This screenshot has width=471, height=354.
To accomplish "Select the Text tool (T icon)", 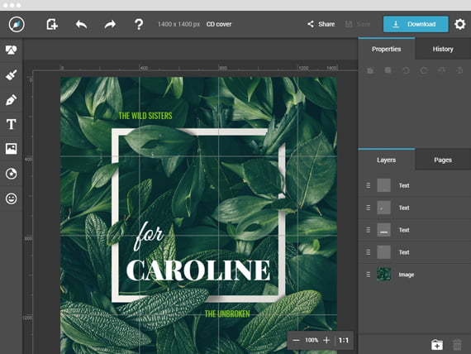I will pos(11,124).
